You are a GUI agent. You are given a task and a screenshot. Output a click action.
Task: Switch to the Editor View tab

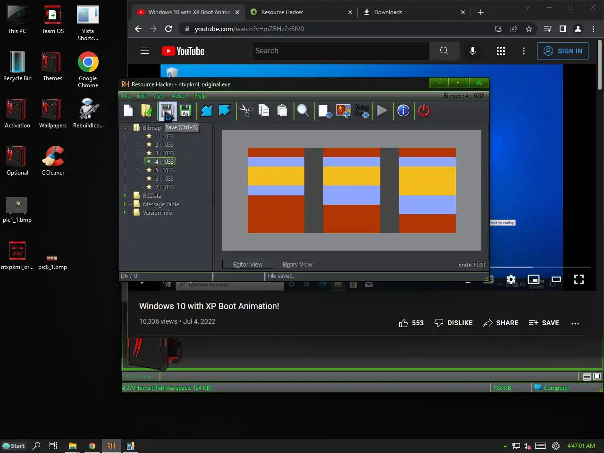[248, 265]
